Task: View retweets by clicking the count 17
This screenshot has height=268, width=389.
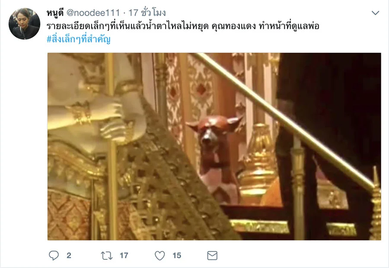Action: pos(124,255)
